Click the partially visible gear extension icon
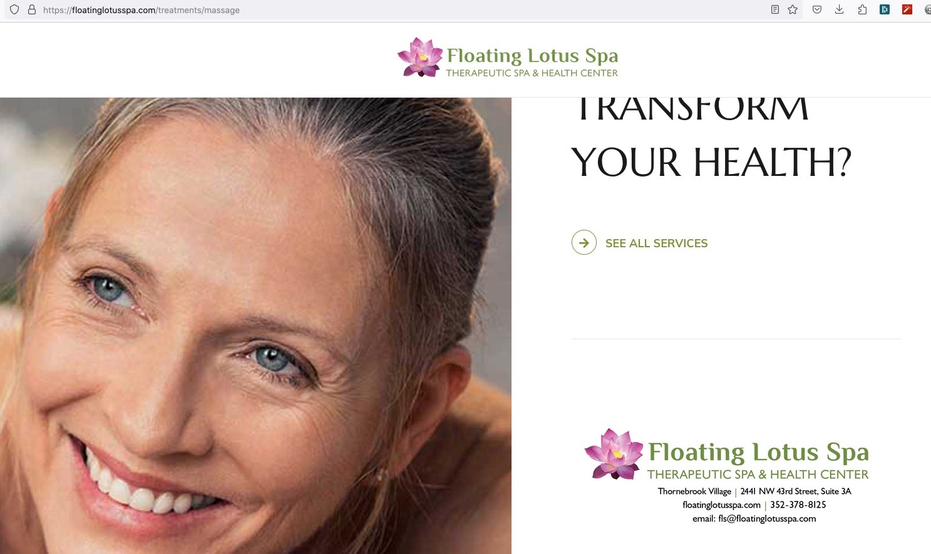 pos(928,9)
